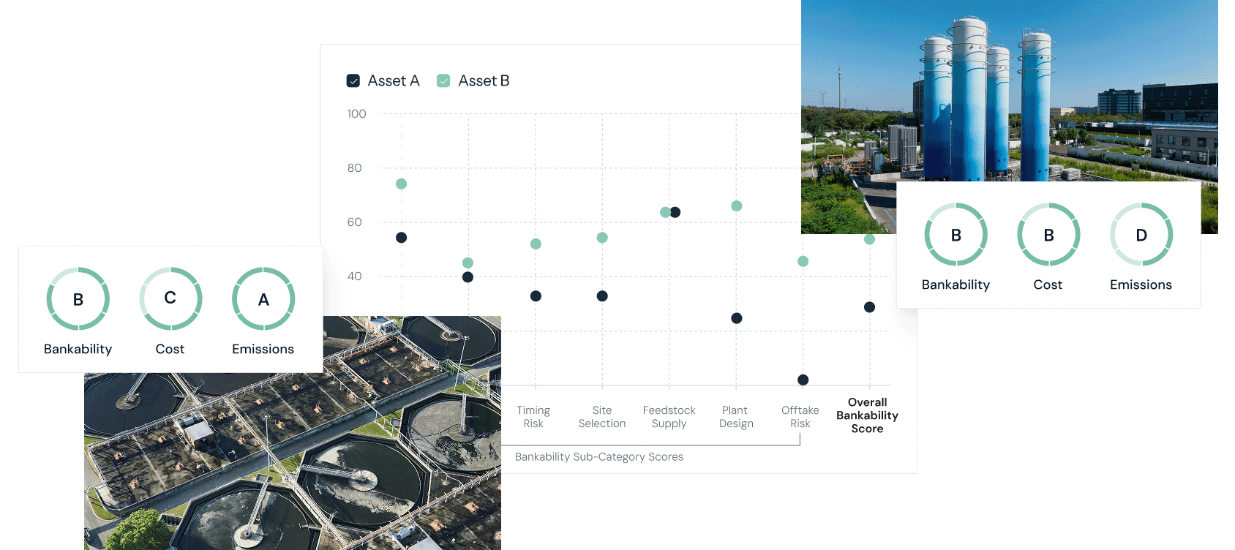Viewport: 1235px width, 550px height.
Task: Click Bankability grade B ring in left card
Action: click(x=78, y=298)
